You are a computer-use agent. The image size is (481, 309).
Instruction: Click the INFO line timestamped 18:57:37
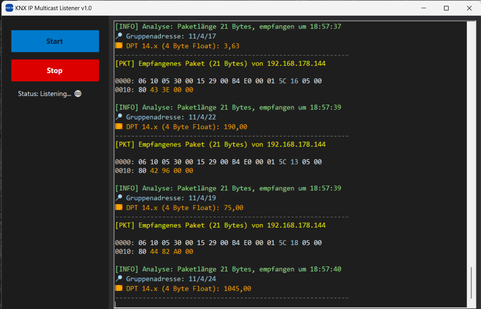click(x=228, y=26)
